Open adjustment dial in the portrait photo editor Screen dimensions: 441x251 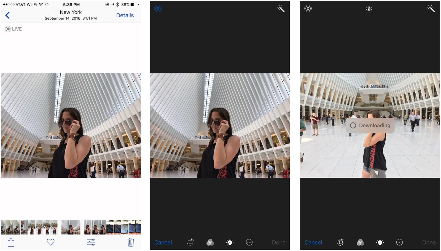click(x=230, y=242)
